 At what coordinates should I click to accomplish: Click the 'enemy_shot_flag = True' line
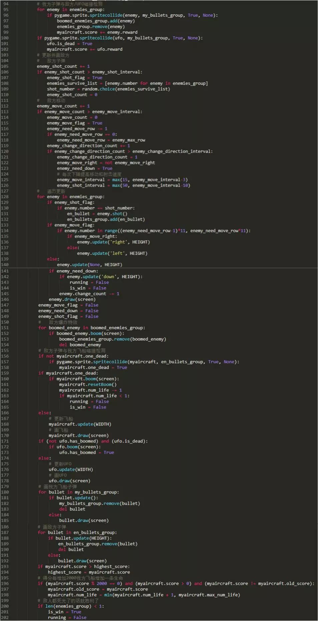(75, 78)
